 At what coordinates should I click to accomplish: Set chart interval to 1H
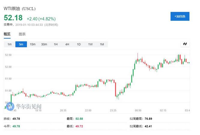click(56, 44)
